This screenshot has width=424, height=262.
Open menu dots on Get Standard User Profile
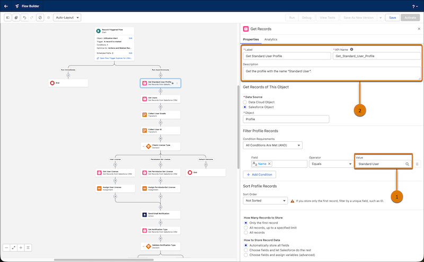tap(177, 83)
